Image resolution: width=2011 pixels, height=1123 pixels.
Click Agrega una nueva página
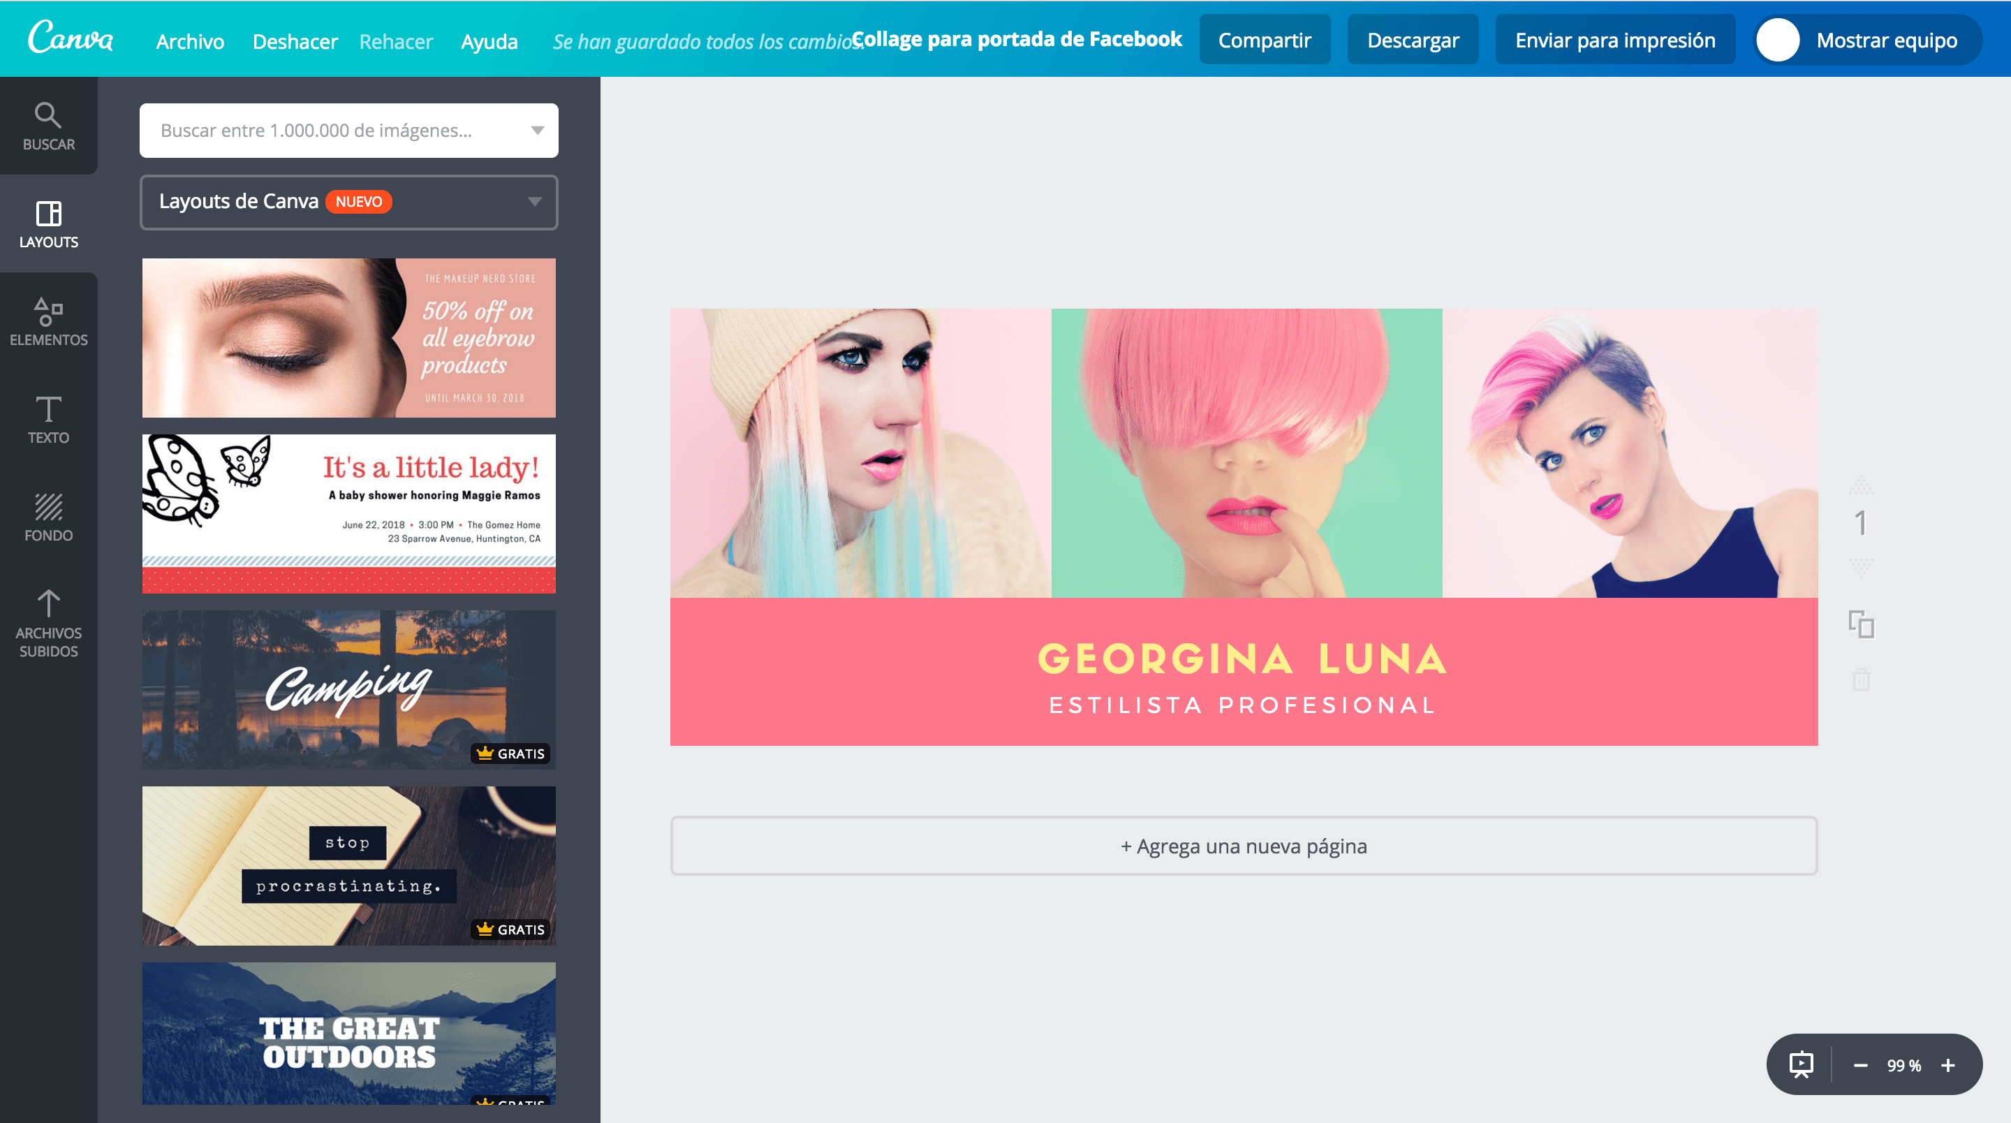tap(1244, 846)
